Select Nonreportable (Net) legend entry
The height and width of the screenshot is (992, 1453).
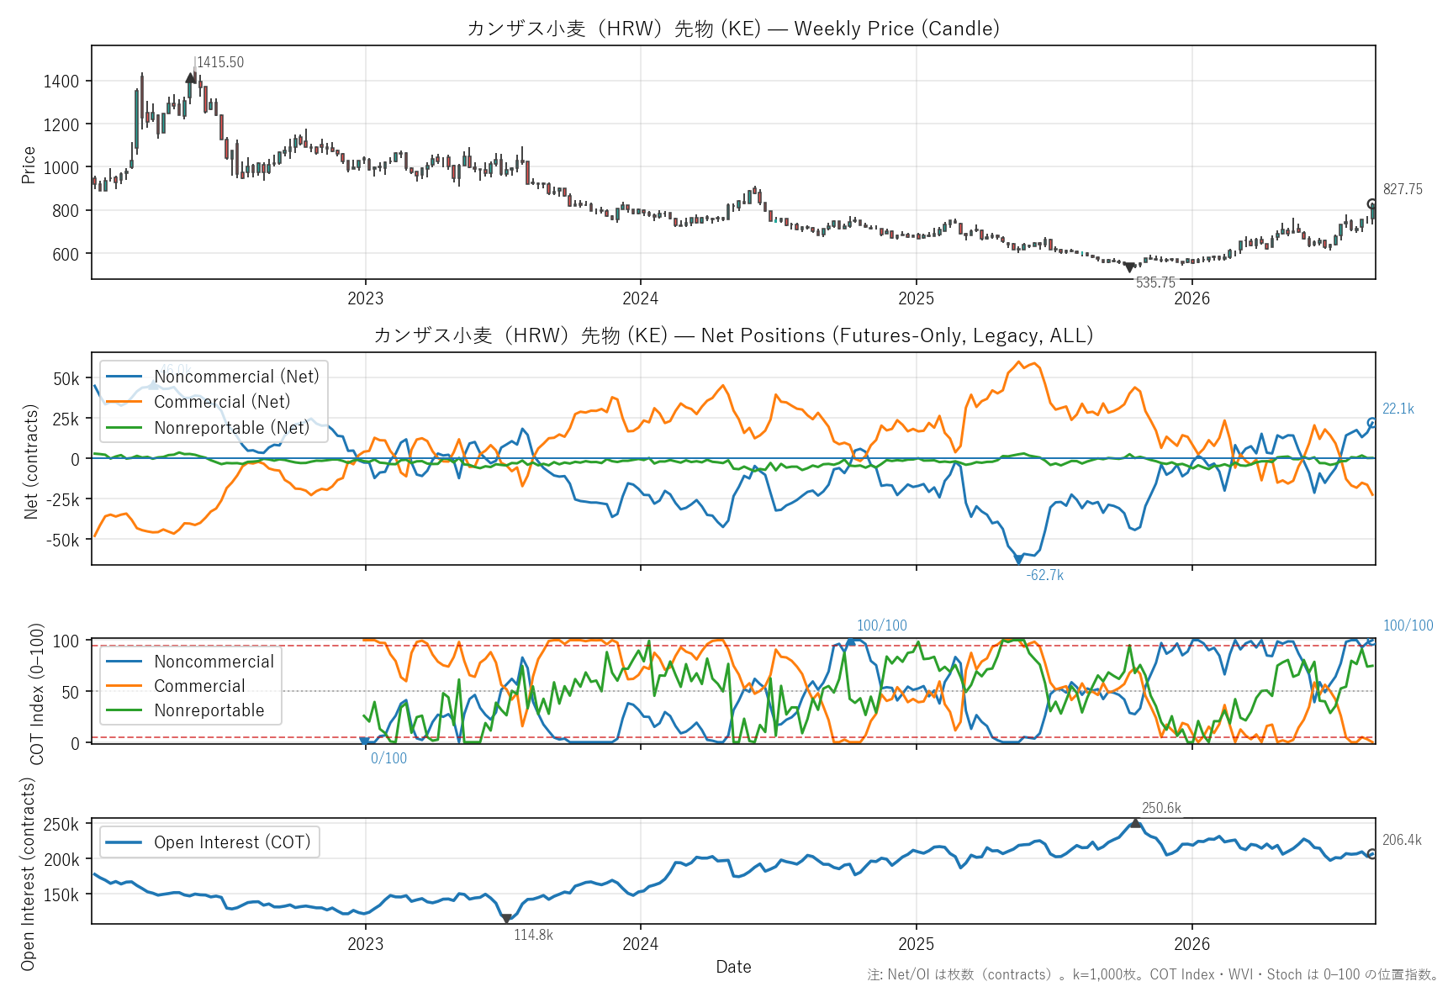(x=232, y=428)
